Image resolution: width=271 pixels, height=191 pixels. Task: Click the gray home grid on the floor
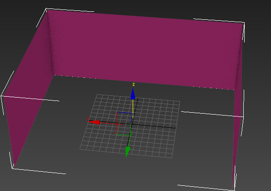click(x=130, y=126)
